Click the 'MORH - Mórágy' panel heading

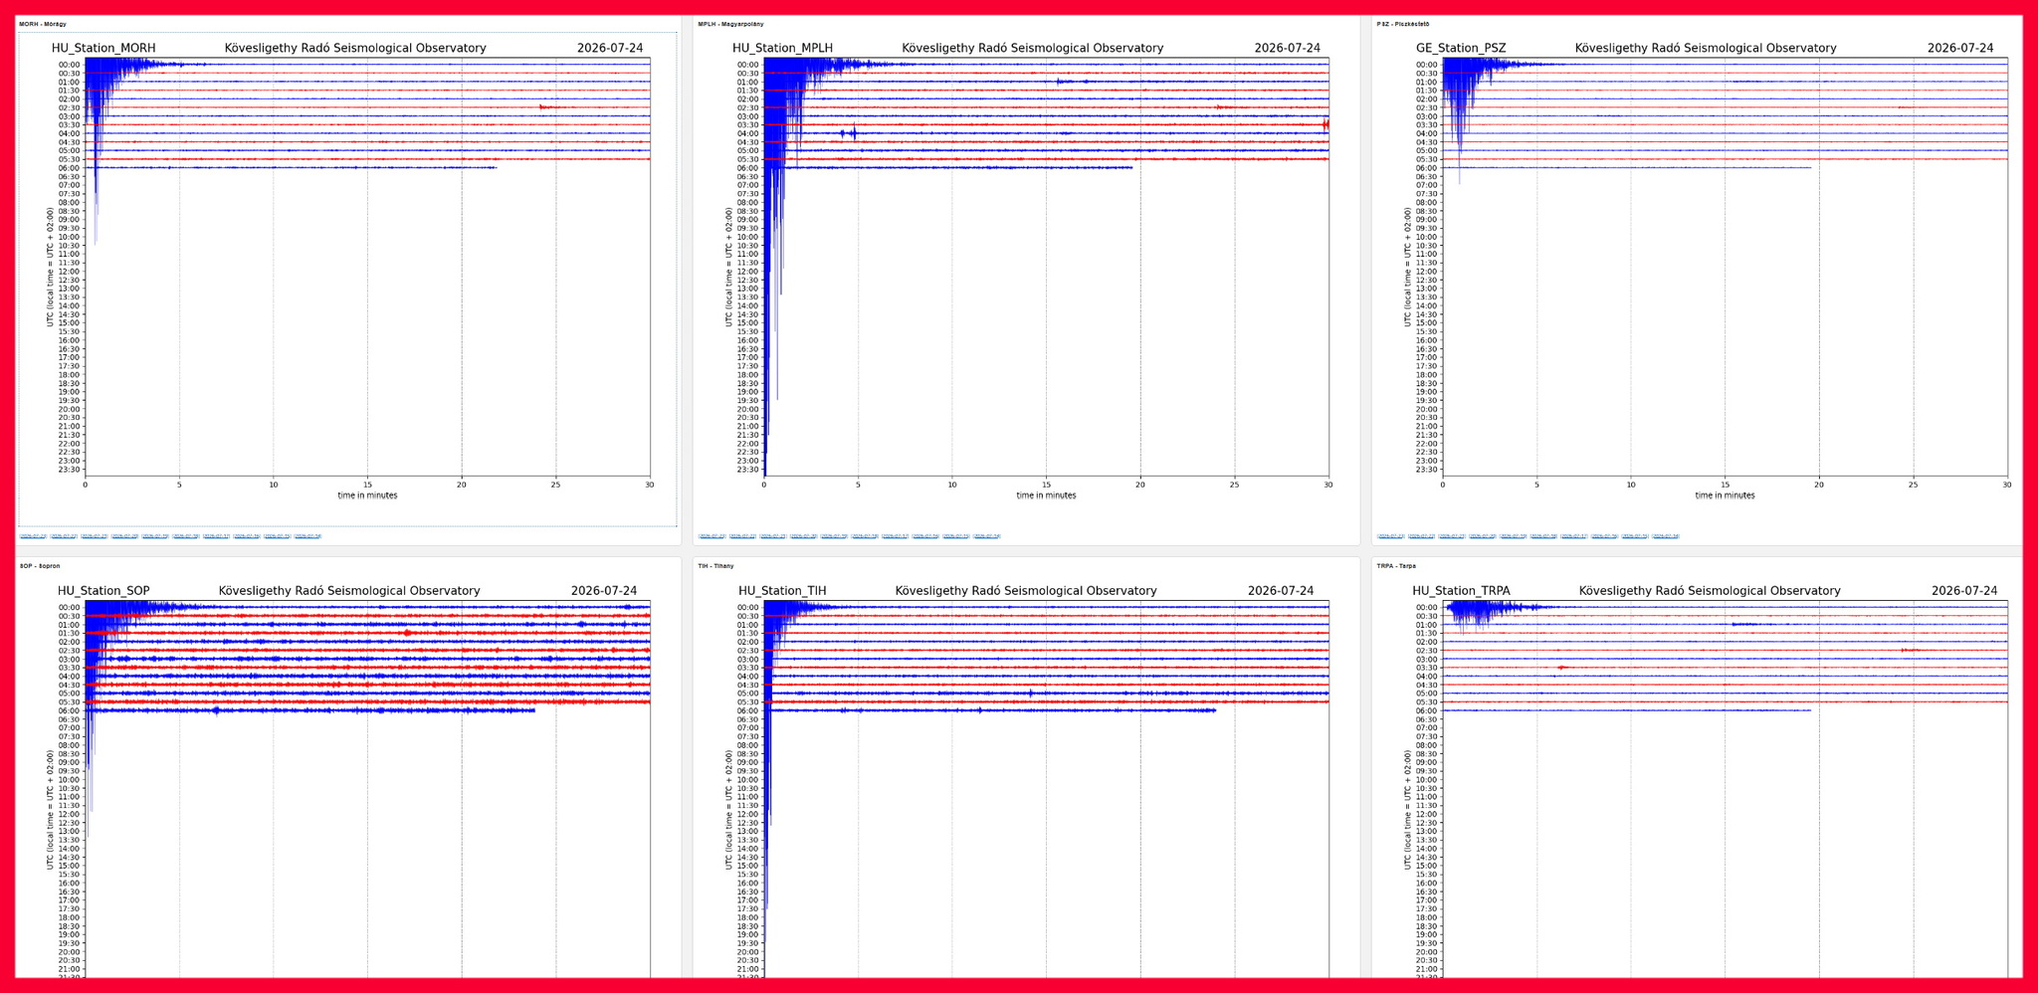[x=43, y=24]
